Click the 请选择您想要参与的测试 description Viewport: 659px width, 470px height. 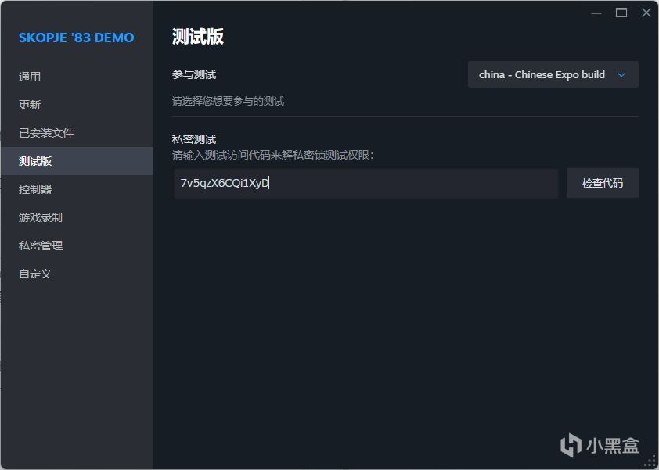[229, 101]
